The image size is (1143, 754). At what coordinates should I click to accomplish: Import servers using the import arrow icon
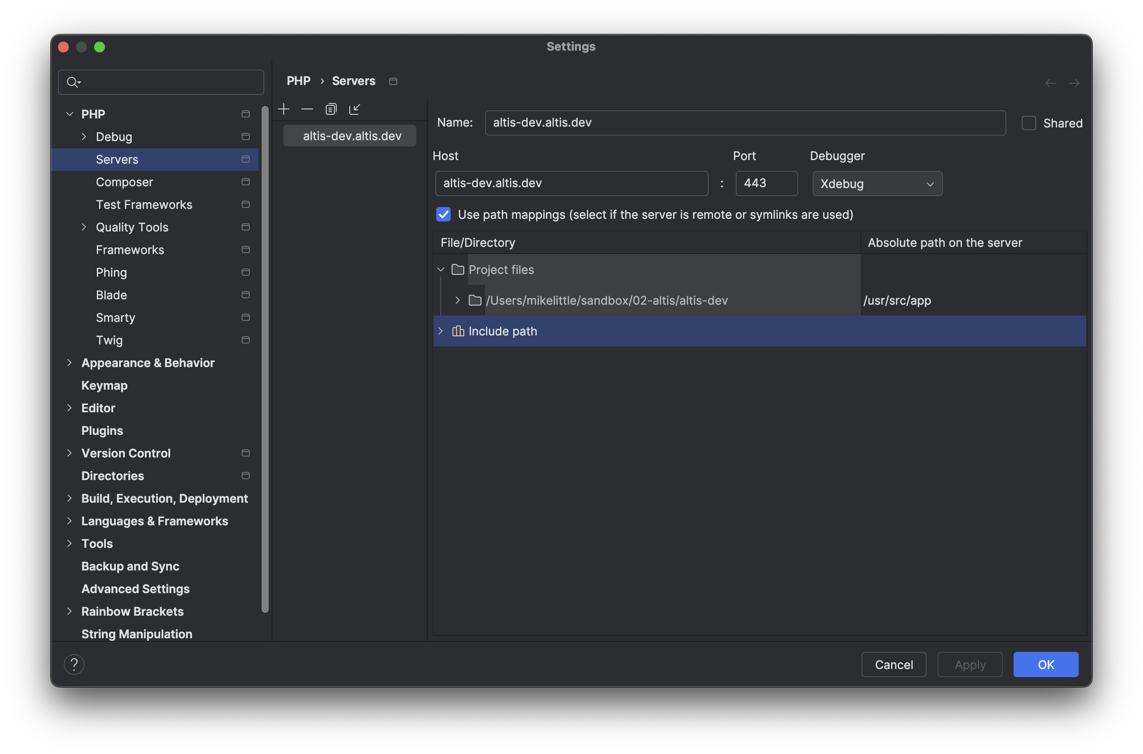pos(355,109)
